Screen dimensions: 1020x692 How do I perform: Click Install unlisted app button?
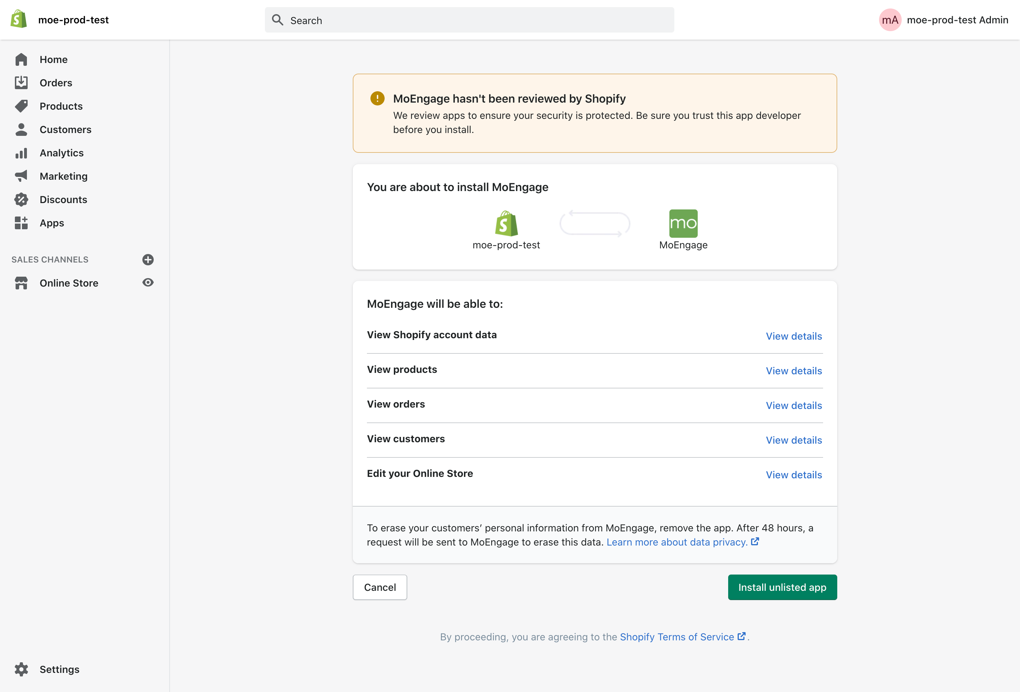782,587
